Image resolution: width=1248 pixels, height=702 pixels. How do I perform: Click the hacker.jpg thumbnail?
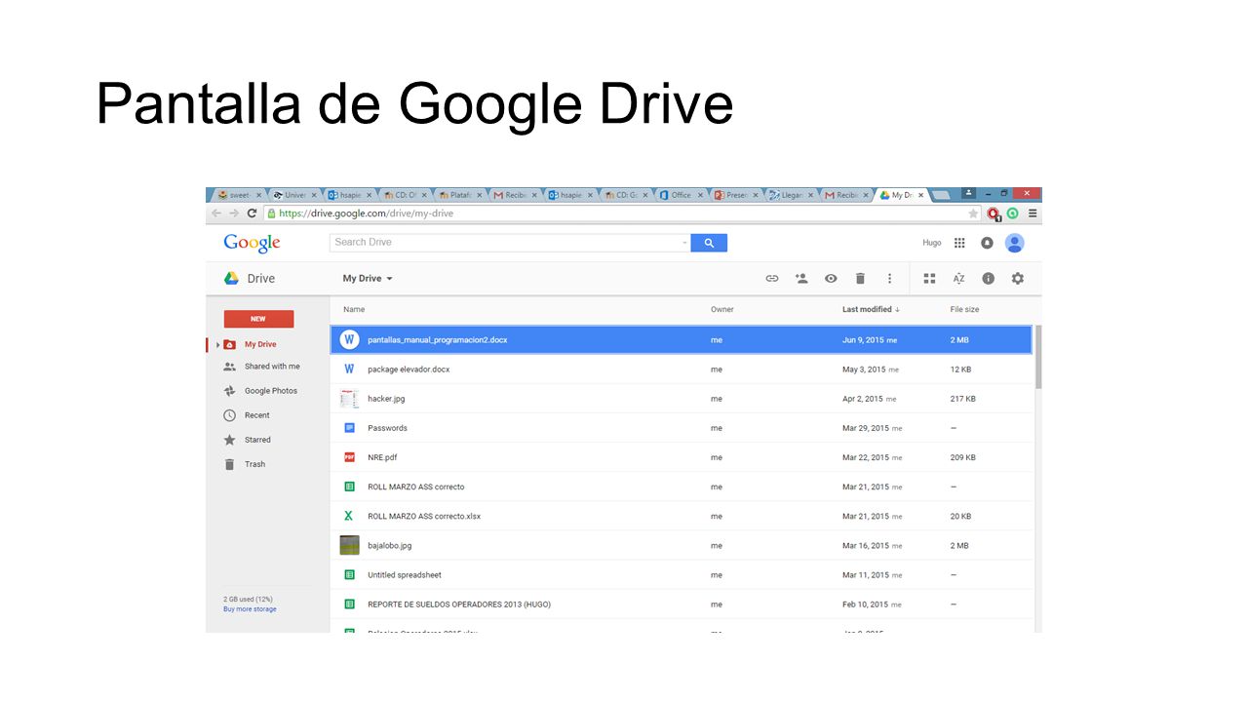(349, 399)
